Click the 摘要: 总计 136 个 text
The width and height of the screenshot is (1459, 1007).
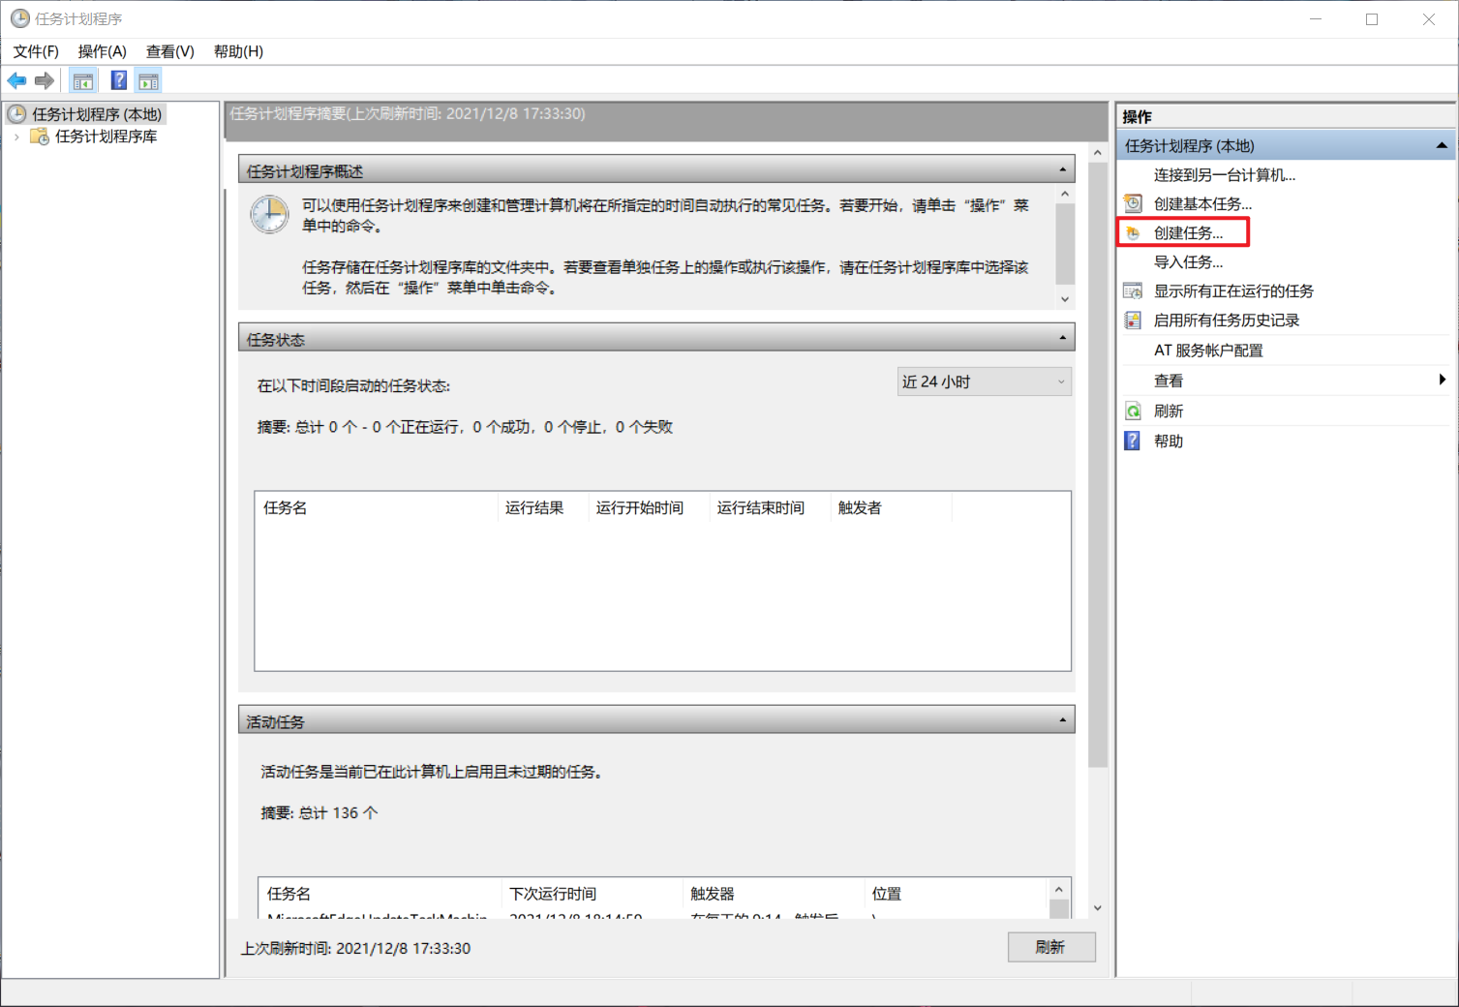coord(319,812)
